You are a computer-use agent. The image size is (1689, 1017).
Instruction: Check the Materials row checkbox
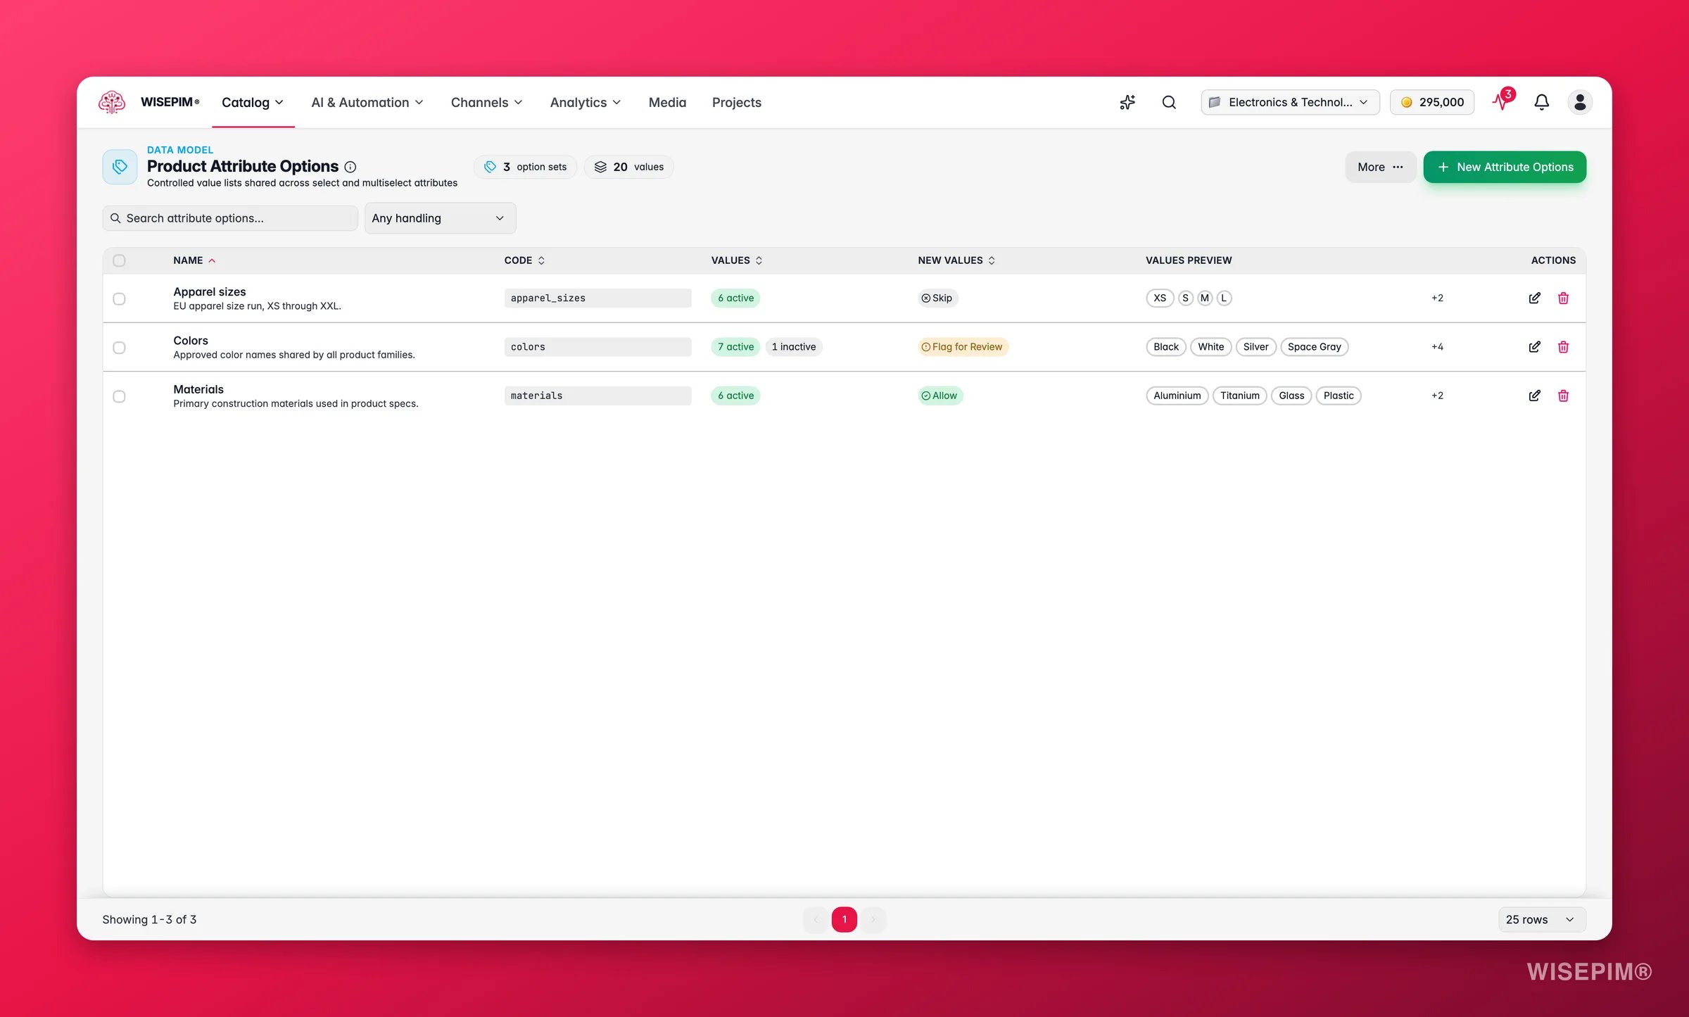[x=119, y=396]
